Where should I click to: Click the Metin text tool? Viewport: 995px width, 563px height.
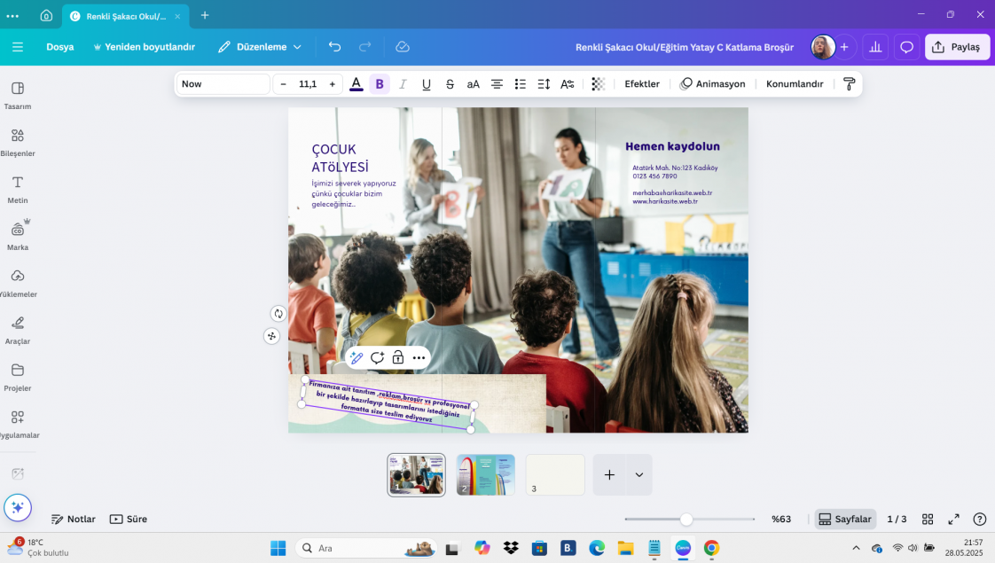[18, 187]
